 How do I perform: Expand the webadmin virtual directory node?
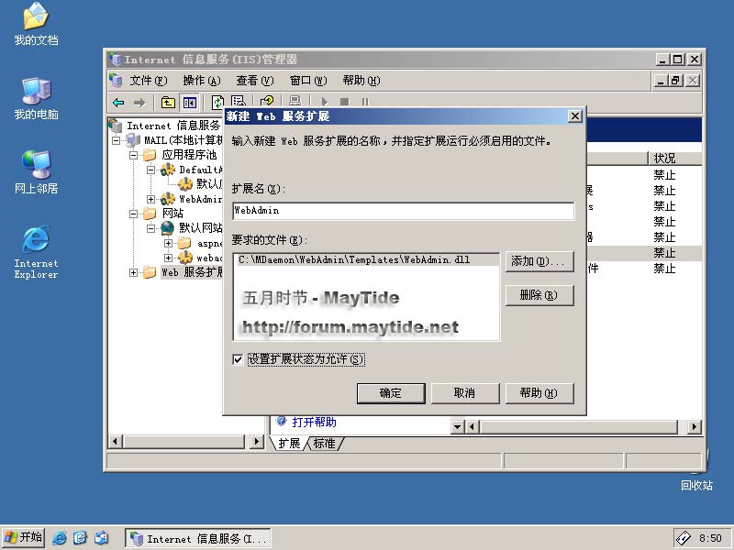168,258
